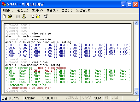Click the CH24 -0.00V revision entry
140x102 pixels.
(93, 56)
